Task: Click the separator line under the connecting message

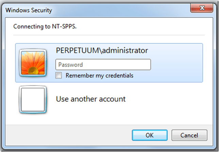Action: [x=109, y=35]
